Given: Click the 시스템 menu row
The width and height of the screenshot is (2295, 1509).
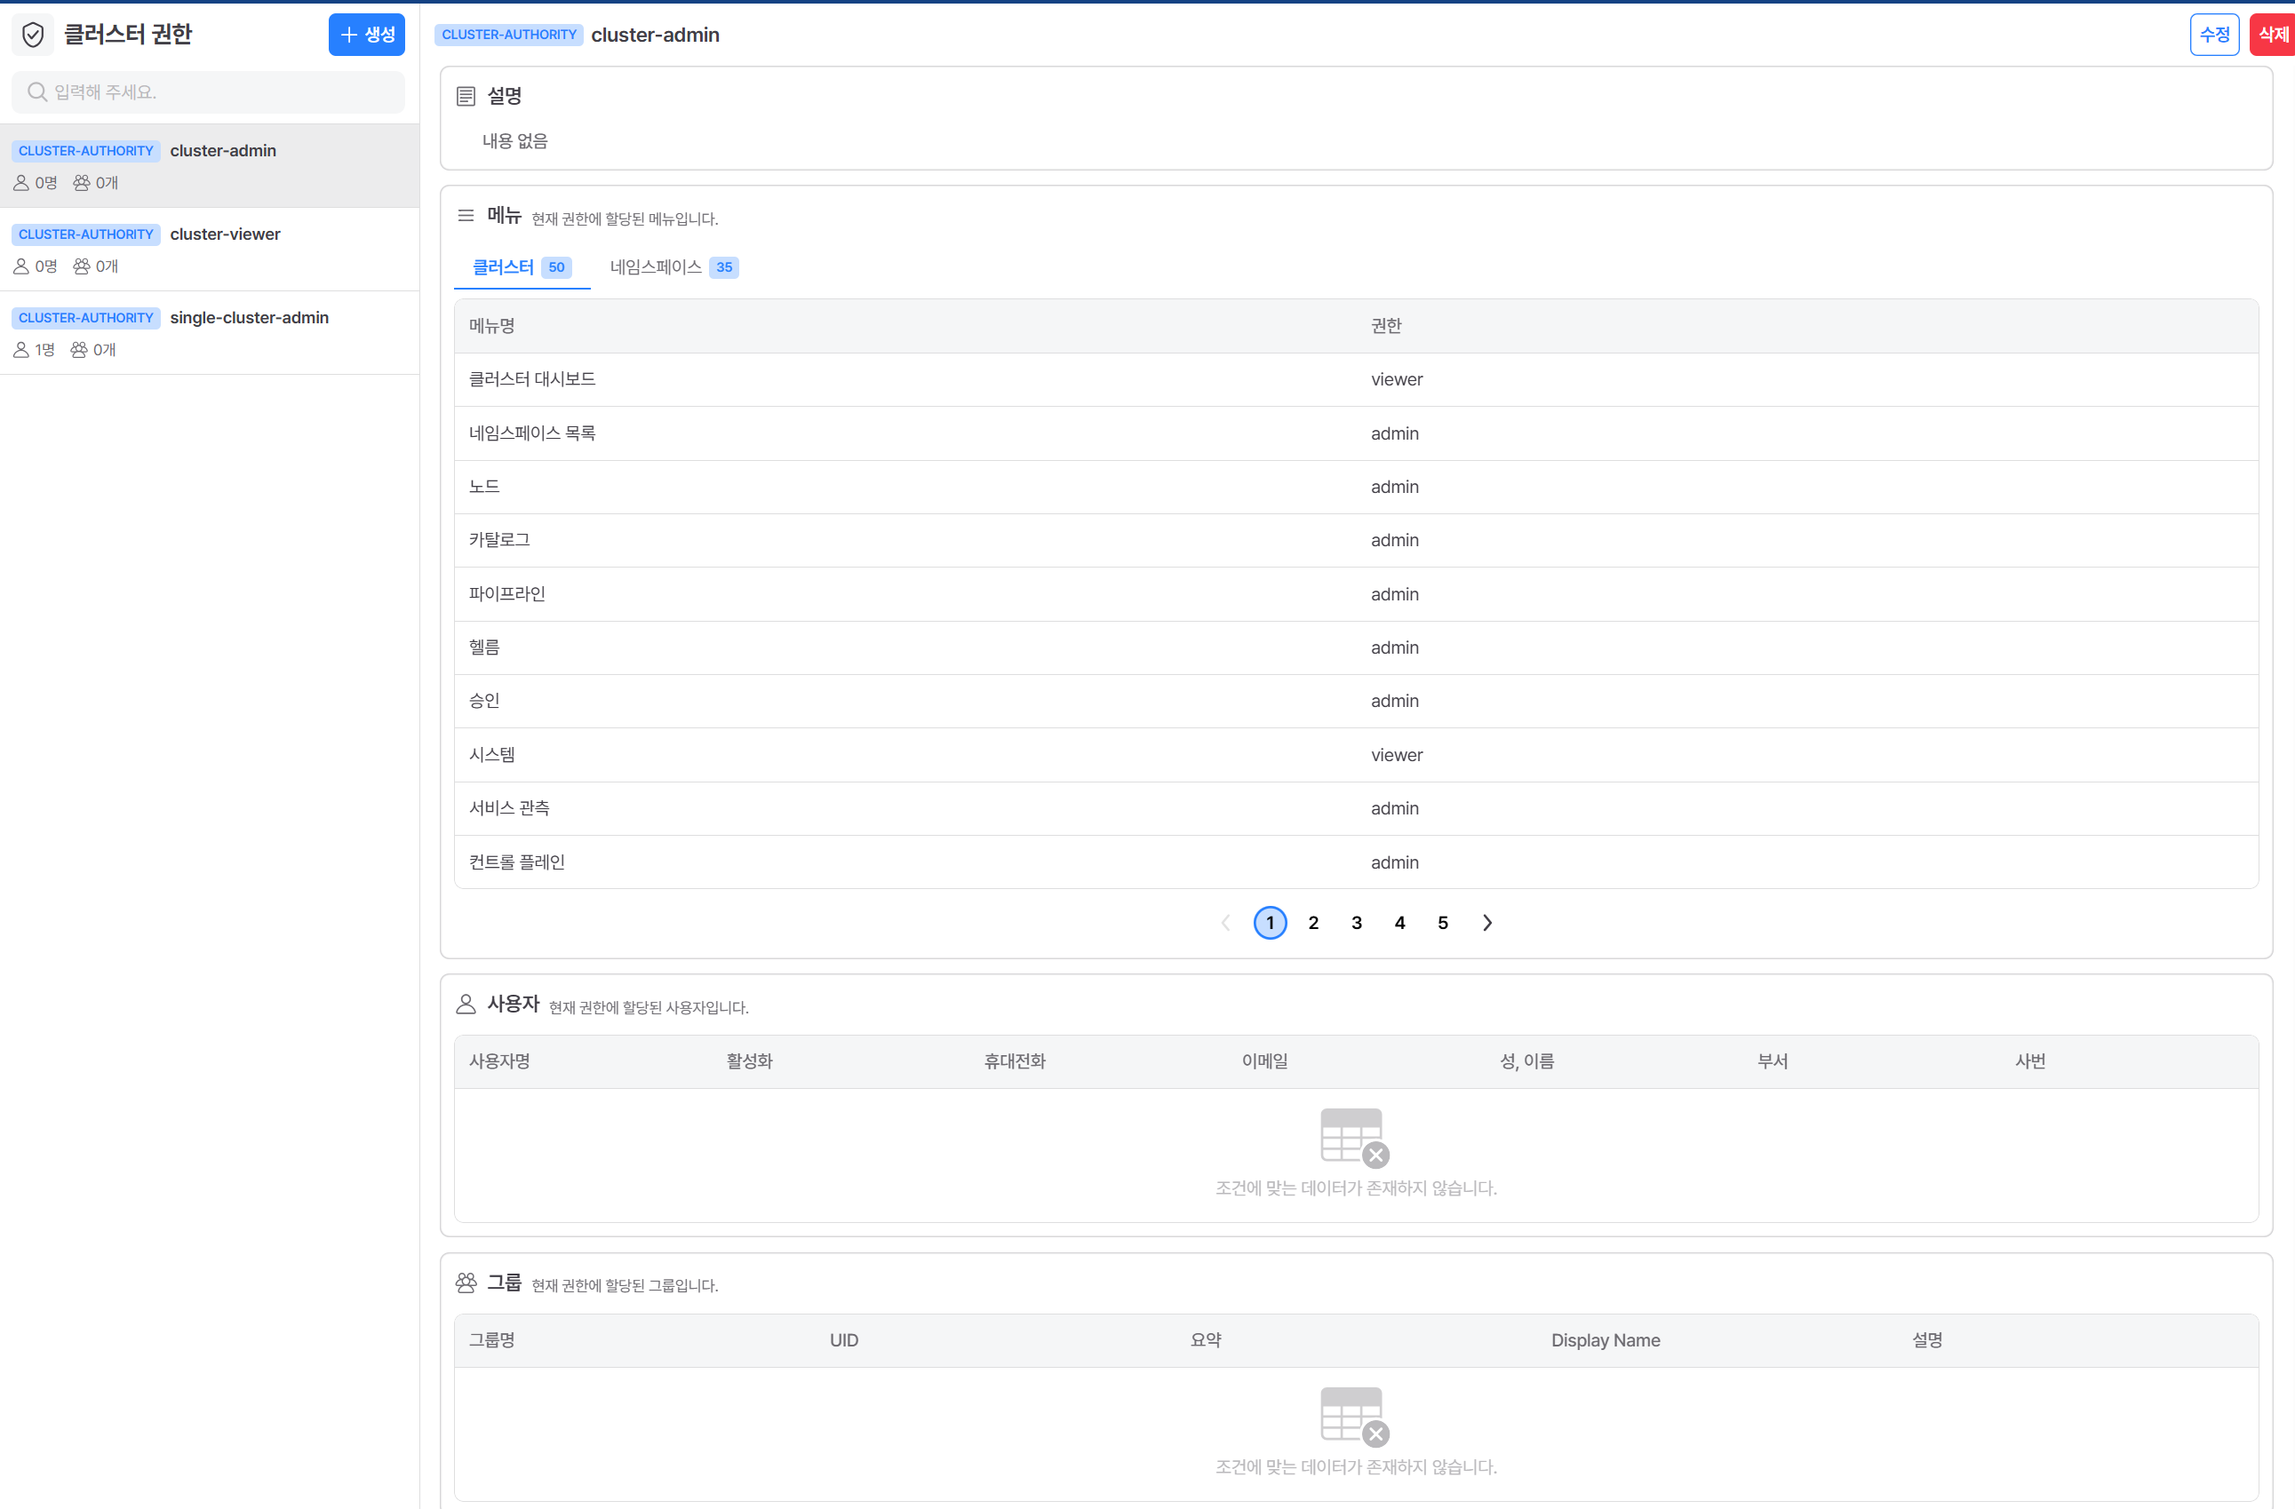Looking at the screenshot, I should click(x=1356, y=755).
